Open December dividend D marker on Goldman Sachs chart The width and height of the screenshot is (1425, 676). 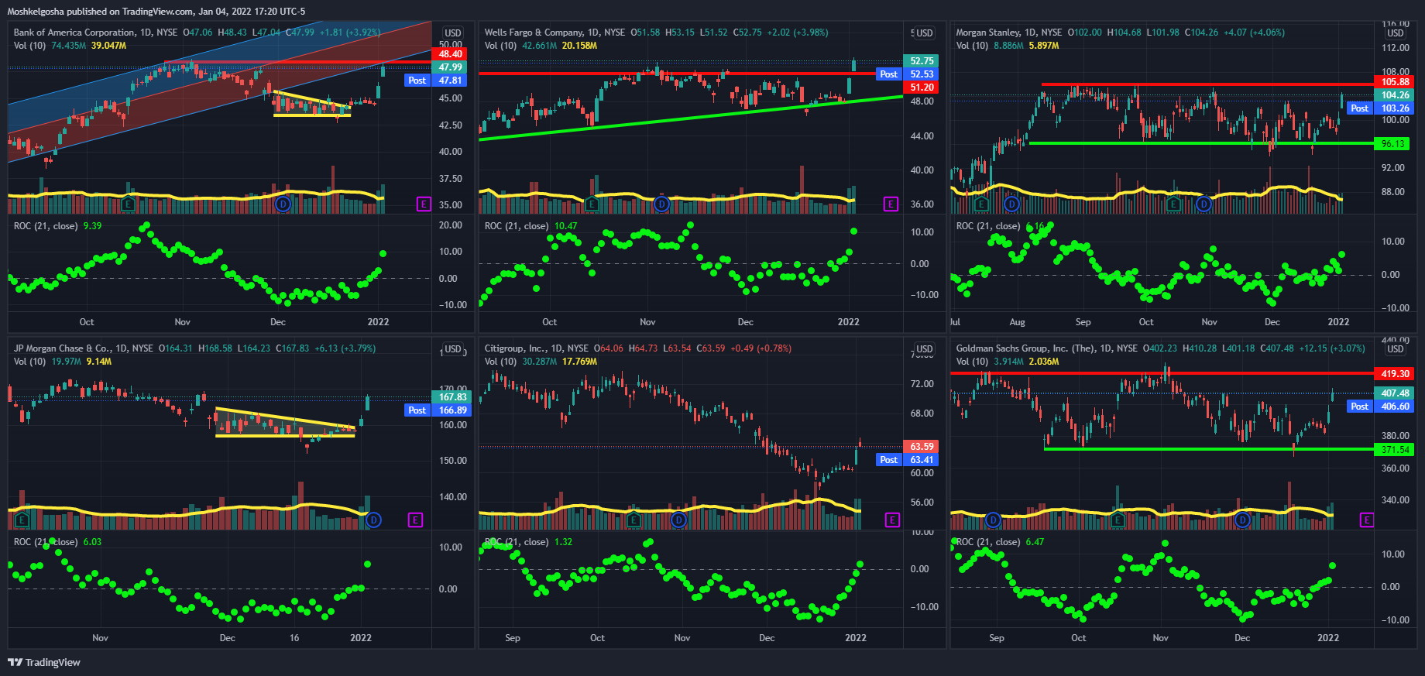[x=1242, y=520]
